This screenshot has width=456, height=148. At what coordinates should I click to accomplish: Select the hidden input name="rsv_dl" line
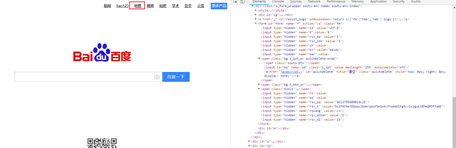(x=302, y=120)
